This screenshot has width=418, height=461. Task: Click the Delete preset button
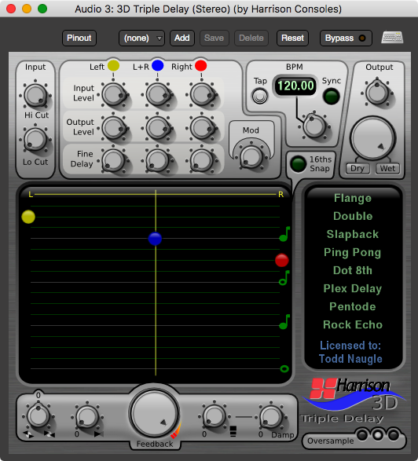(x=251, y=38)
